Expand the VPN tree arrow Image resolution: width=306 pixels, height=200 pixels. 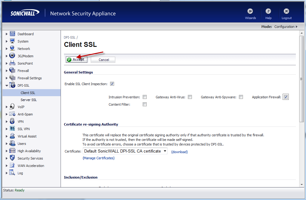(x=6, y=122)
